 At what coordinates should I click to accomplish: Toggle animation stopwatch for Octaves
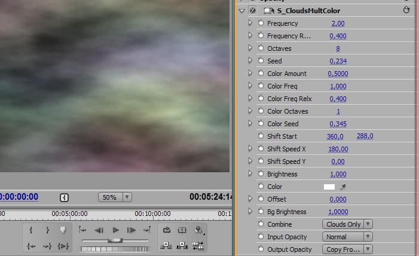261,48
